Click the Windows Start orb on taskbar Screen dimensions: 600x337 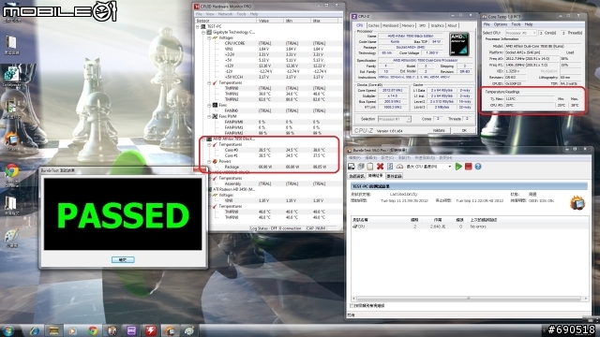click(x=8, y=330)
